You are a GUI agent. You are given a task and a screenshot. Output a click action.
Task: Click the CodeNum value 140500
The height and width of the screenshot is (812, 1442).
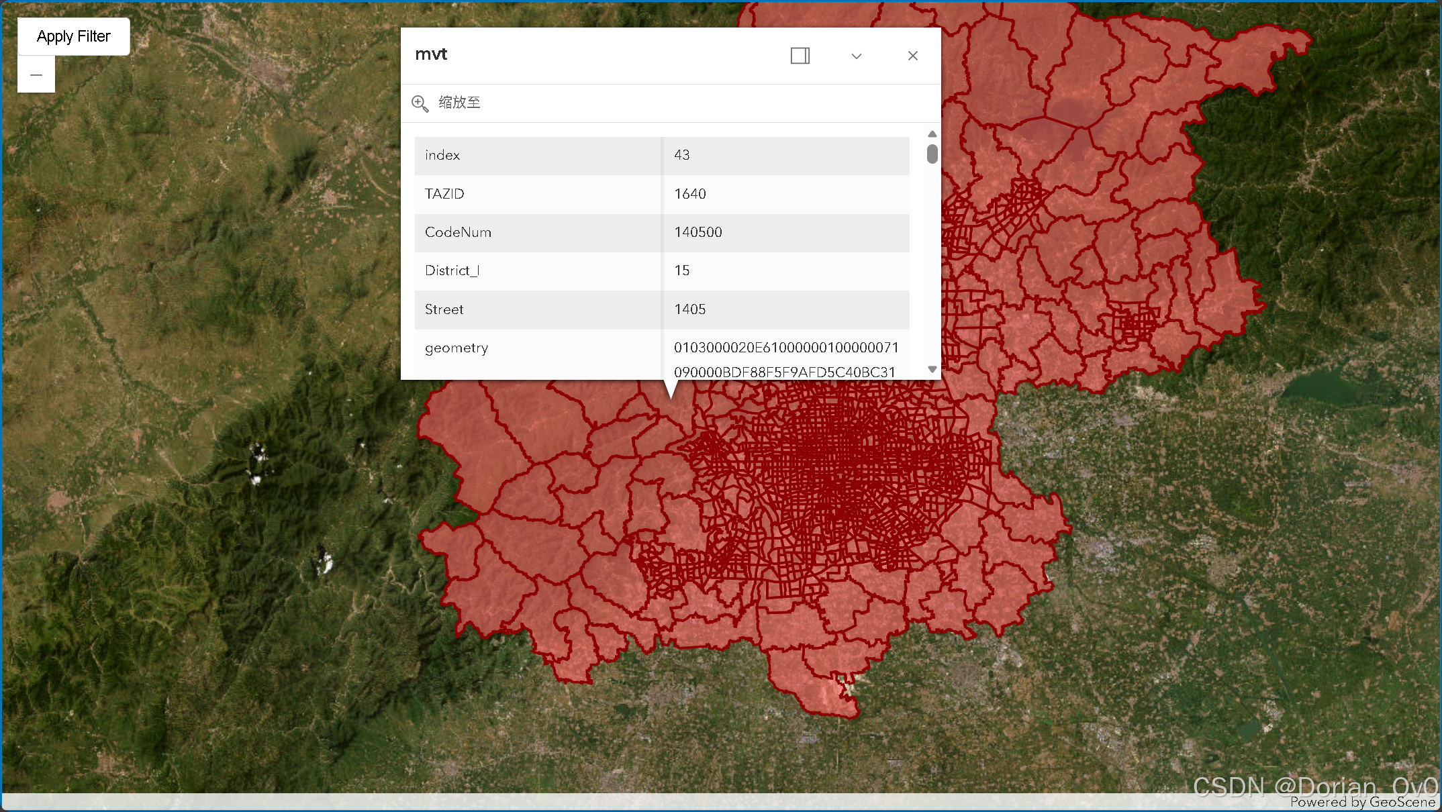698,232
